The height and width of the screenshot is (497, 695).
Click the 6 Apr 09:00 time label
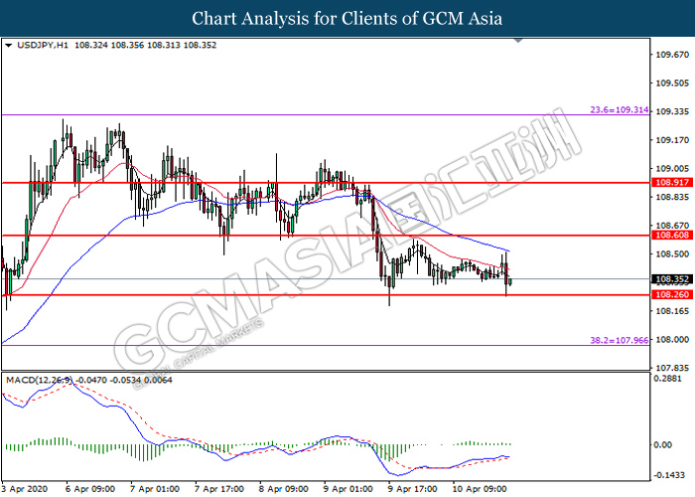tap(90, 489)
